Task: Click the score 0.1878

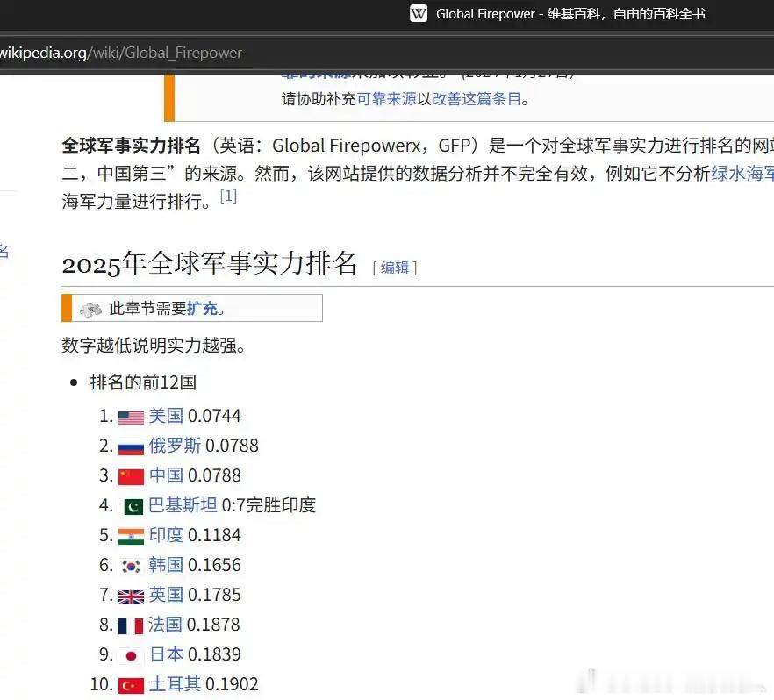Action: [x=213, y=625]
